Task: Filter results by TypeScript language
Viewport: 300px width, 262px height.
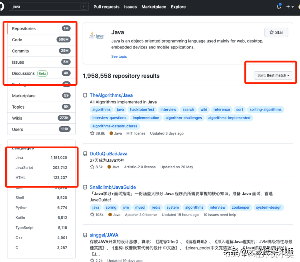Action: (41, 228)
